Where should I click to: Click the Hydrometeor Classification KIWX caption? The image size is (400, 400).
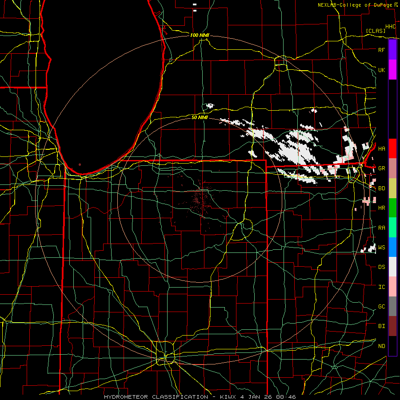click(200, 397)
